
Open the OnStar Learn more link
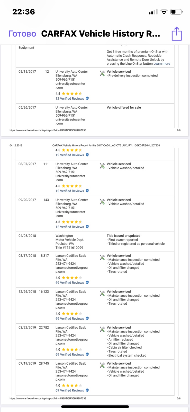162,64
